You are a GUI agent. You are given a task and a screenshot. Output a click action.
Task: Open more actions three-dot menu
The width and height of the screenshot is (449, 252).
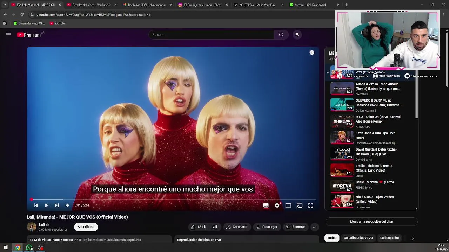[315, 227]
